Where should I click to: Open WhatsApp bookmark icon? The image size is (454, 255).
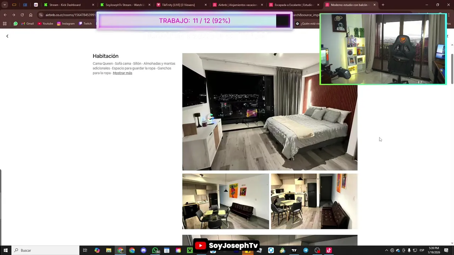pyautogui.click(x=16, y=24)
